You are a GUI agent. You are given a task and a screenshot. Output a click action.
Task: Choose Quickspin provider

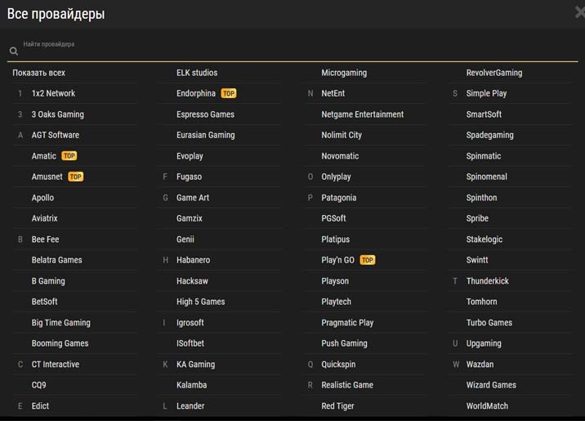tap(338, 365)
